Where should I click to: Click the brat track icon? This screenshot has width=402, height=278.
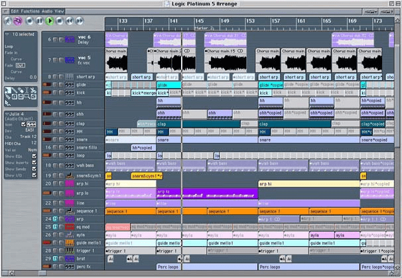(70, 259)
